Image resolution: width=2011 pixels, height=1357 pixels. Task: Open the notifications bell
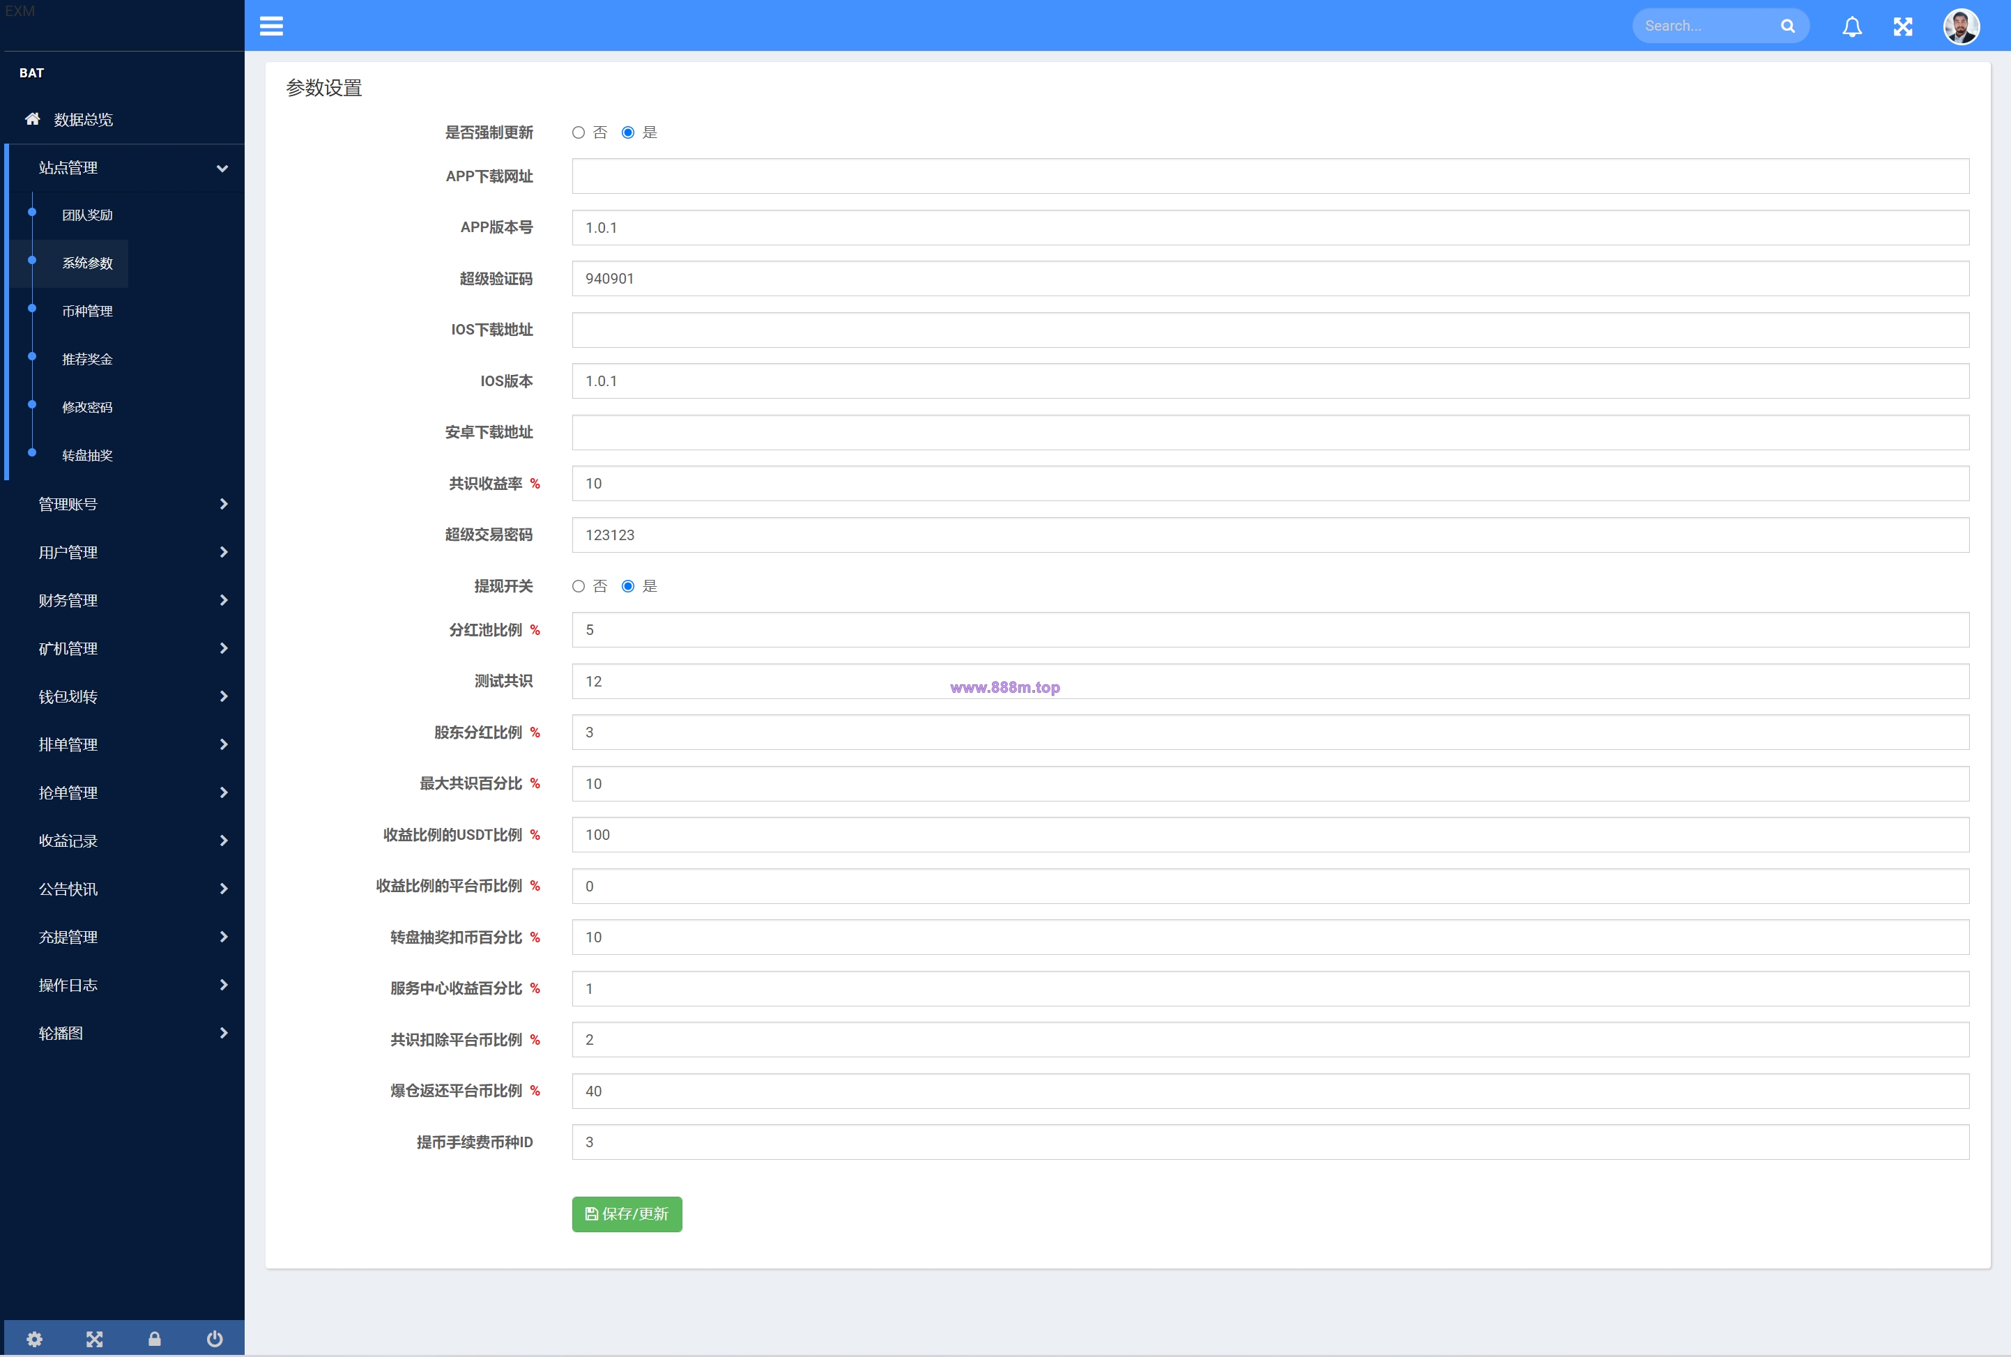tap(1852, 26)
